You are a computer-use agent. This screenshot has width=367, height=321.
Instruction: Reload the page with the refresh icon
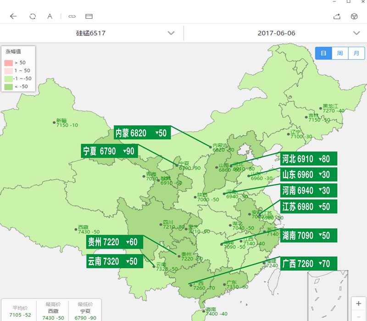point(33,17)
